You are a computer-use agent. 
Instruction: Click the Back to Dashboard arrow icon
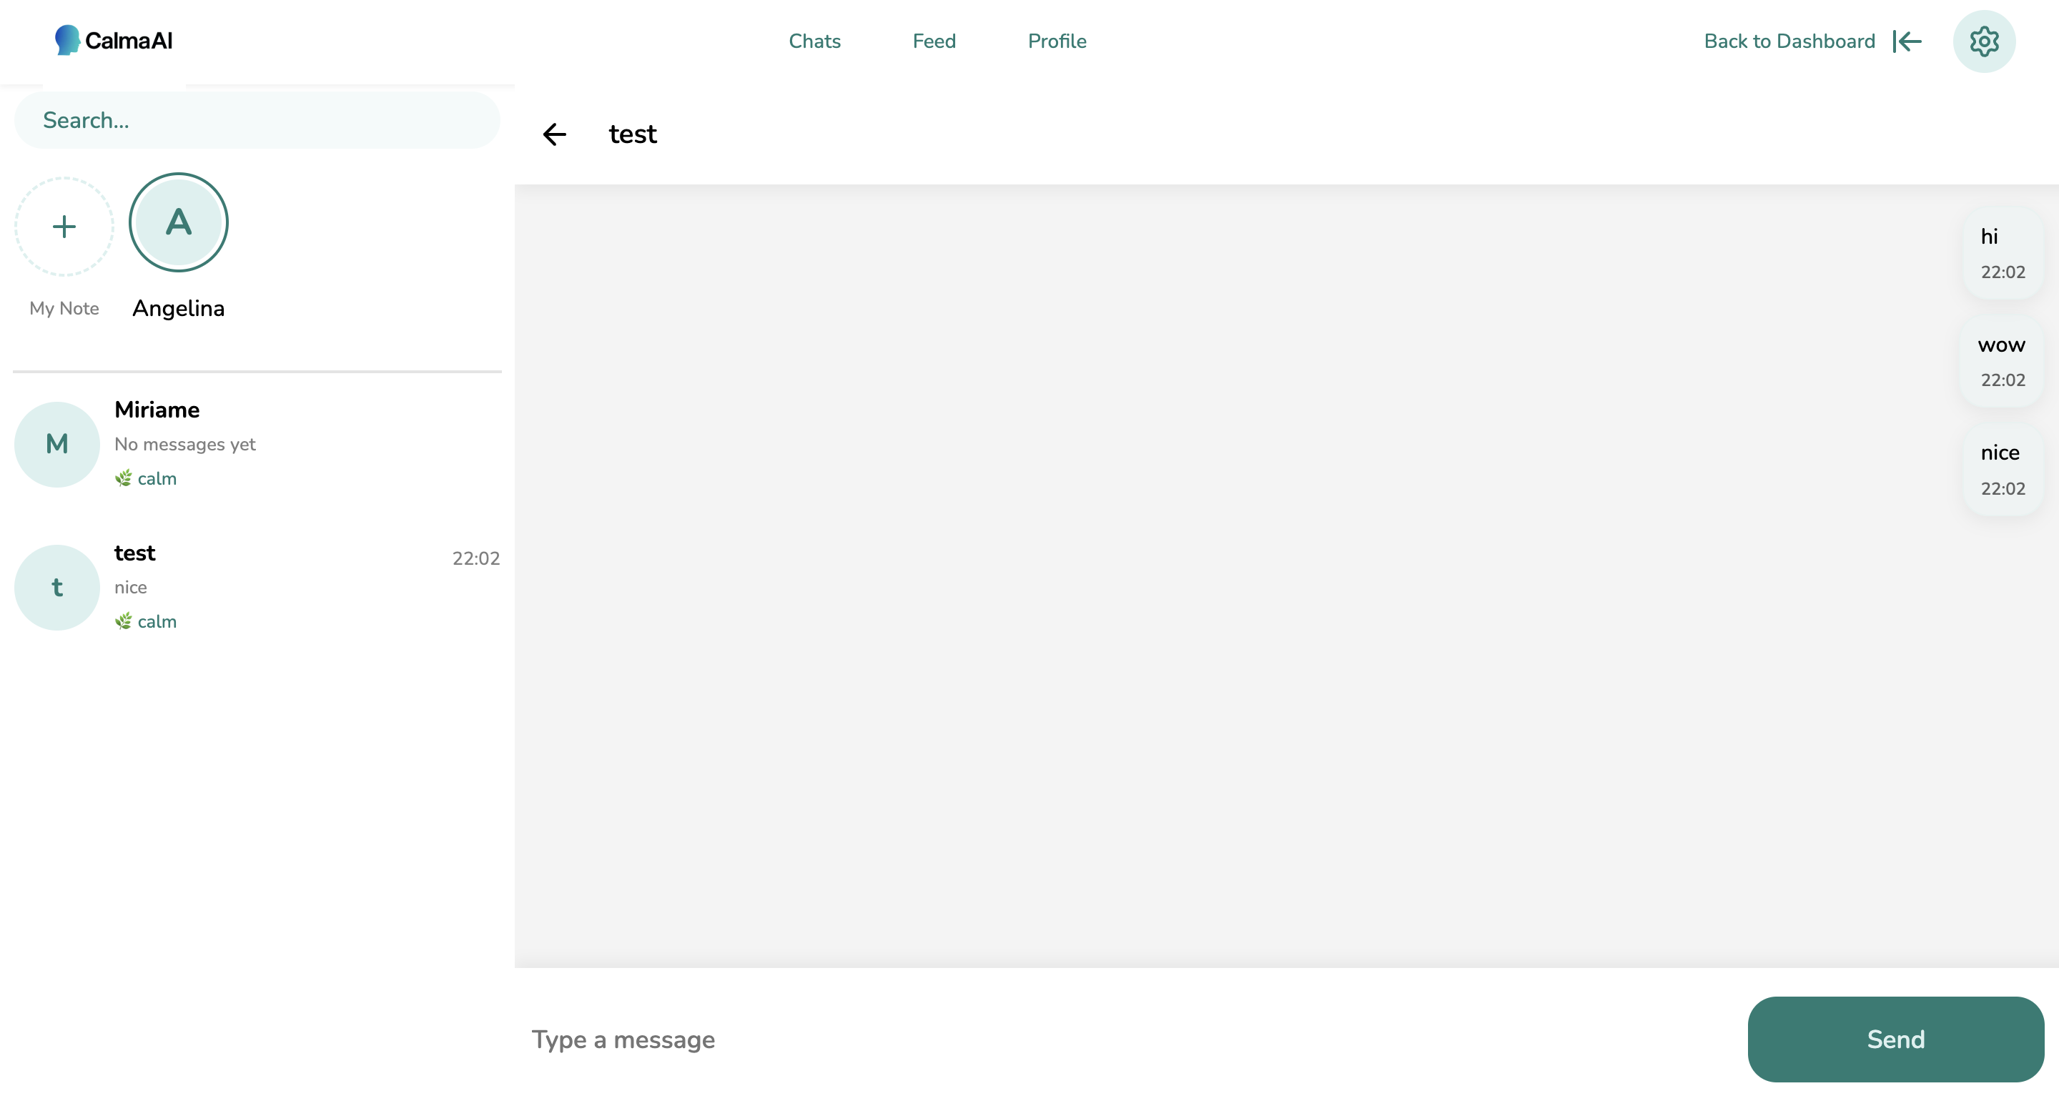coord(1907,41)
